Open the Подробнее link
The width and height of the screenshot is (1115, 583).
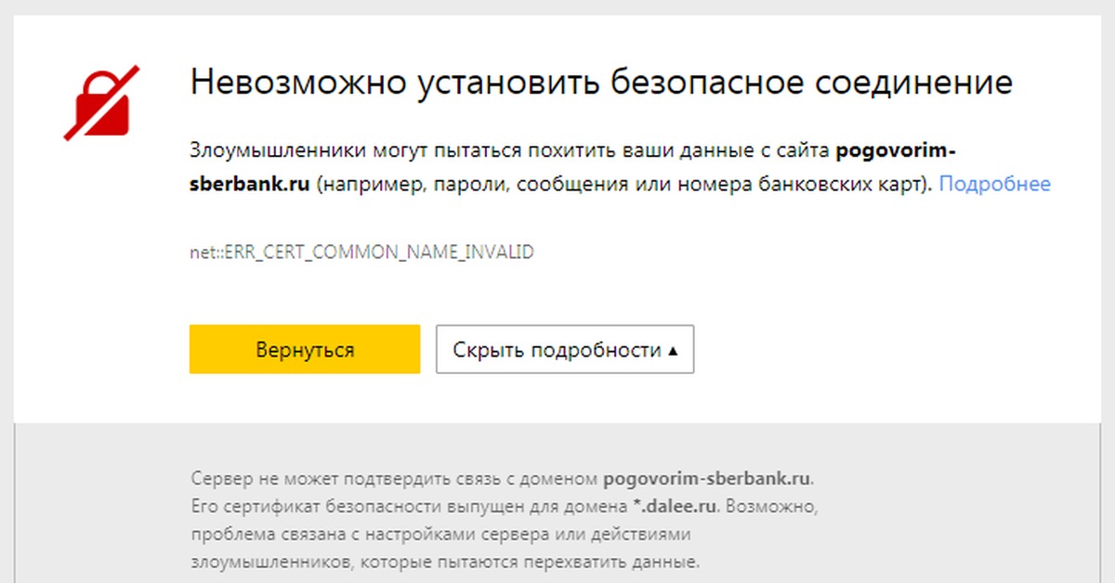pos(995,184)
